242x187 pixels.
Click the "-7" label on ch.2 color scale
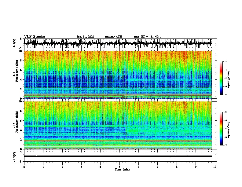226,145
